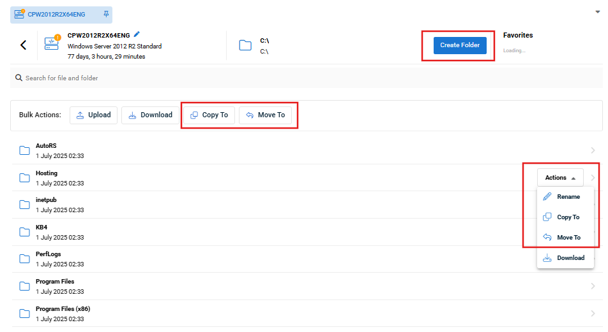
Task: Open the KB4 folder icon
Action: tap(24, 232)
